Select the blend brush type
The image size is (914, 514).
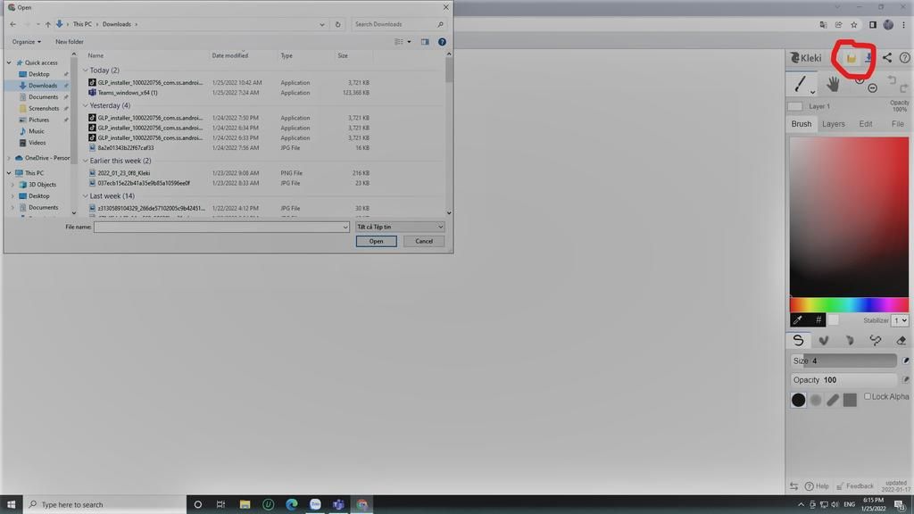pyautogui.click(x=824, y=340)
